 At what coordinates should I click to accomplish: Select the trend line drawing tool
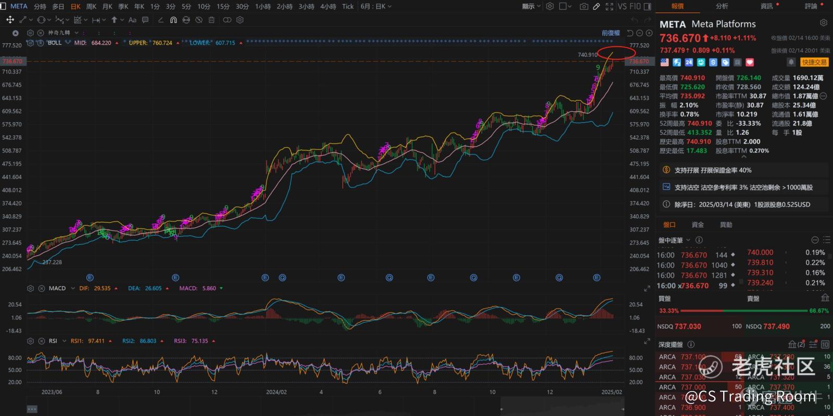(x=23, y=20)
